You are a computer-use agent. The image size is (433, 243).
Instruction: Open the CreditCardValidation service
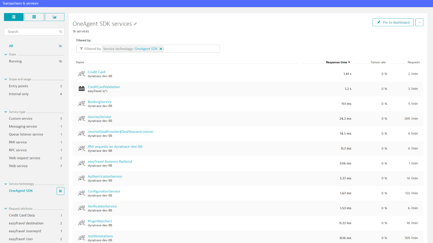coord(104,87)
